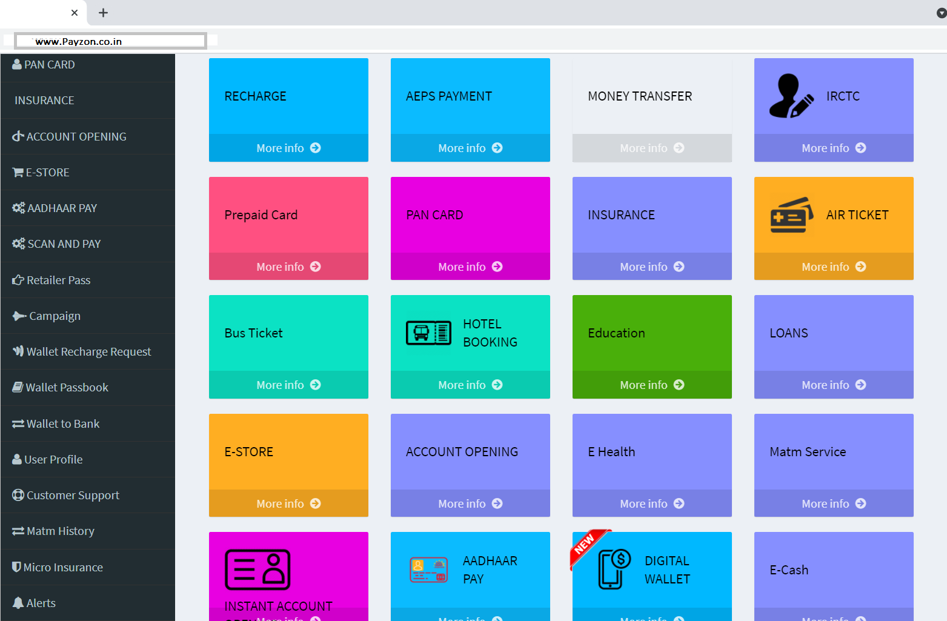
Task: Click the Alerts bell icon in sidebar
Action: 18,603
